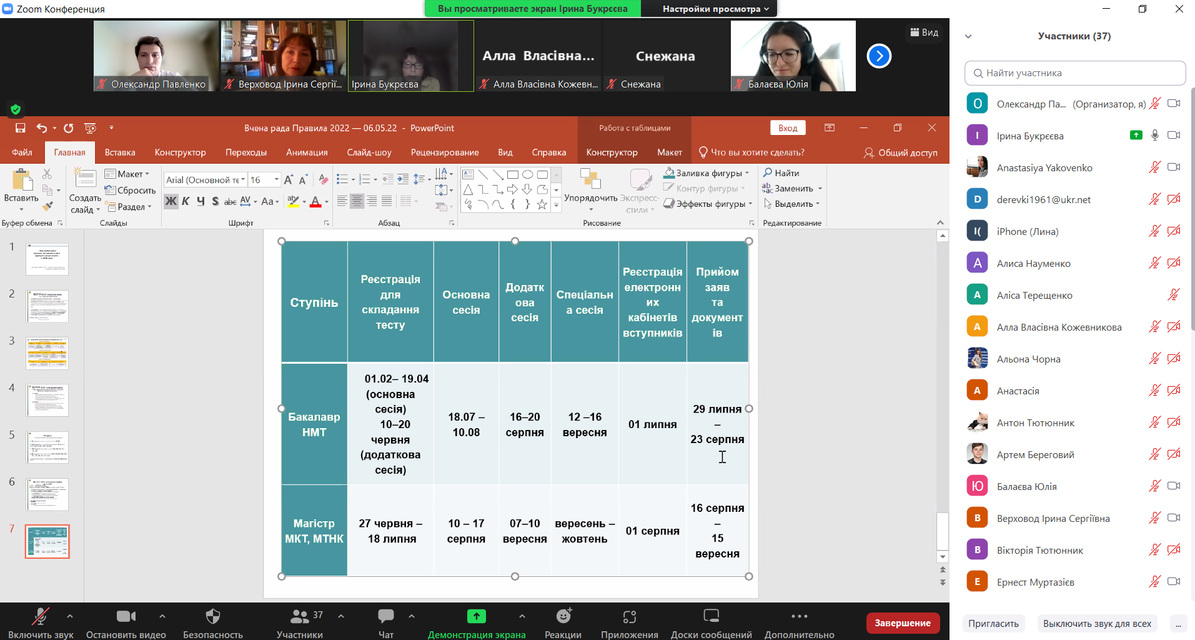Image resolution: width=1195 pixels, height=640 pixels.
Task: Toggle mute microphone in Zoom toolbar
Action: coord(41,617)
